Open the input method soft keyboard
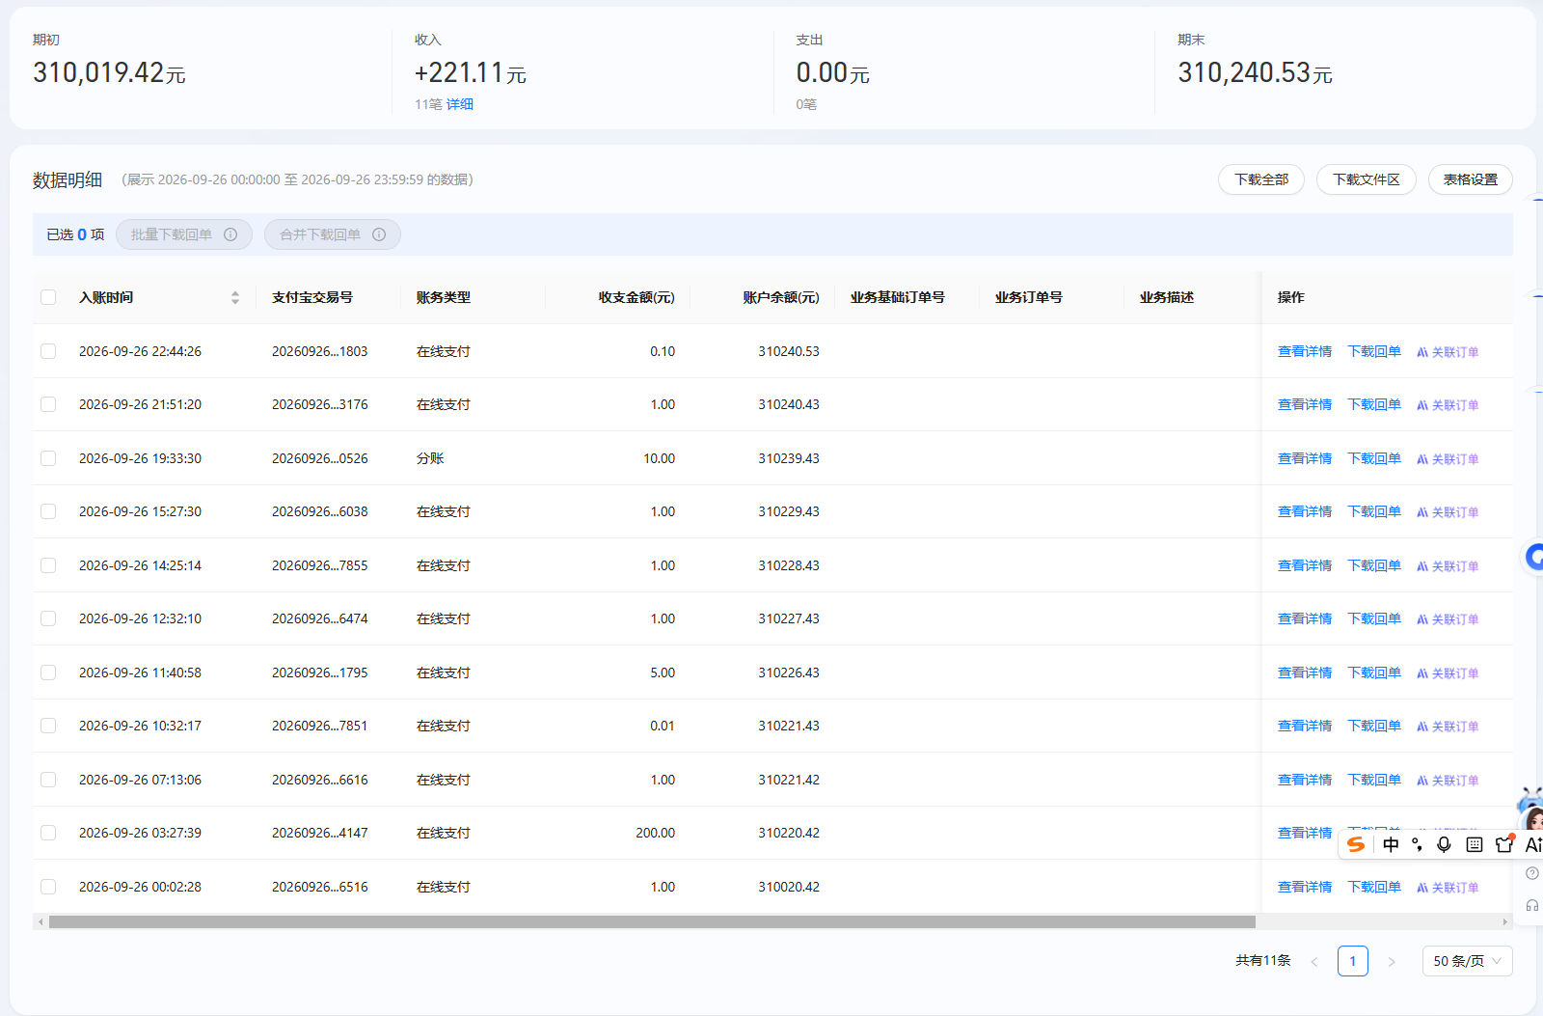The width and height of the screenshot is (1543, 1016). click(1475, 844)
